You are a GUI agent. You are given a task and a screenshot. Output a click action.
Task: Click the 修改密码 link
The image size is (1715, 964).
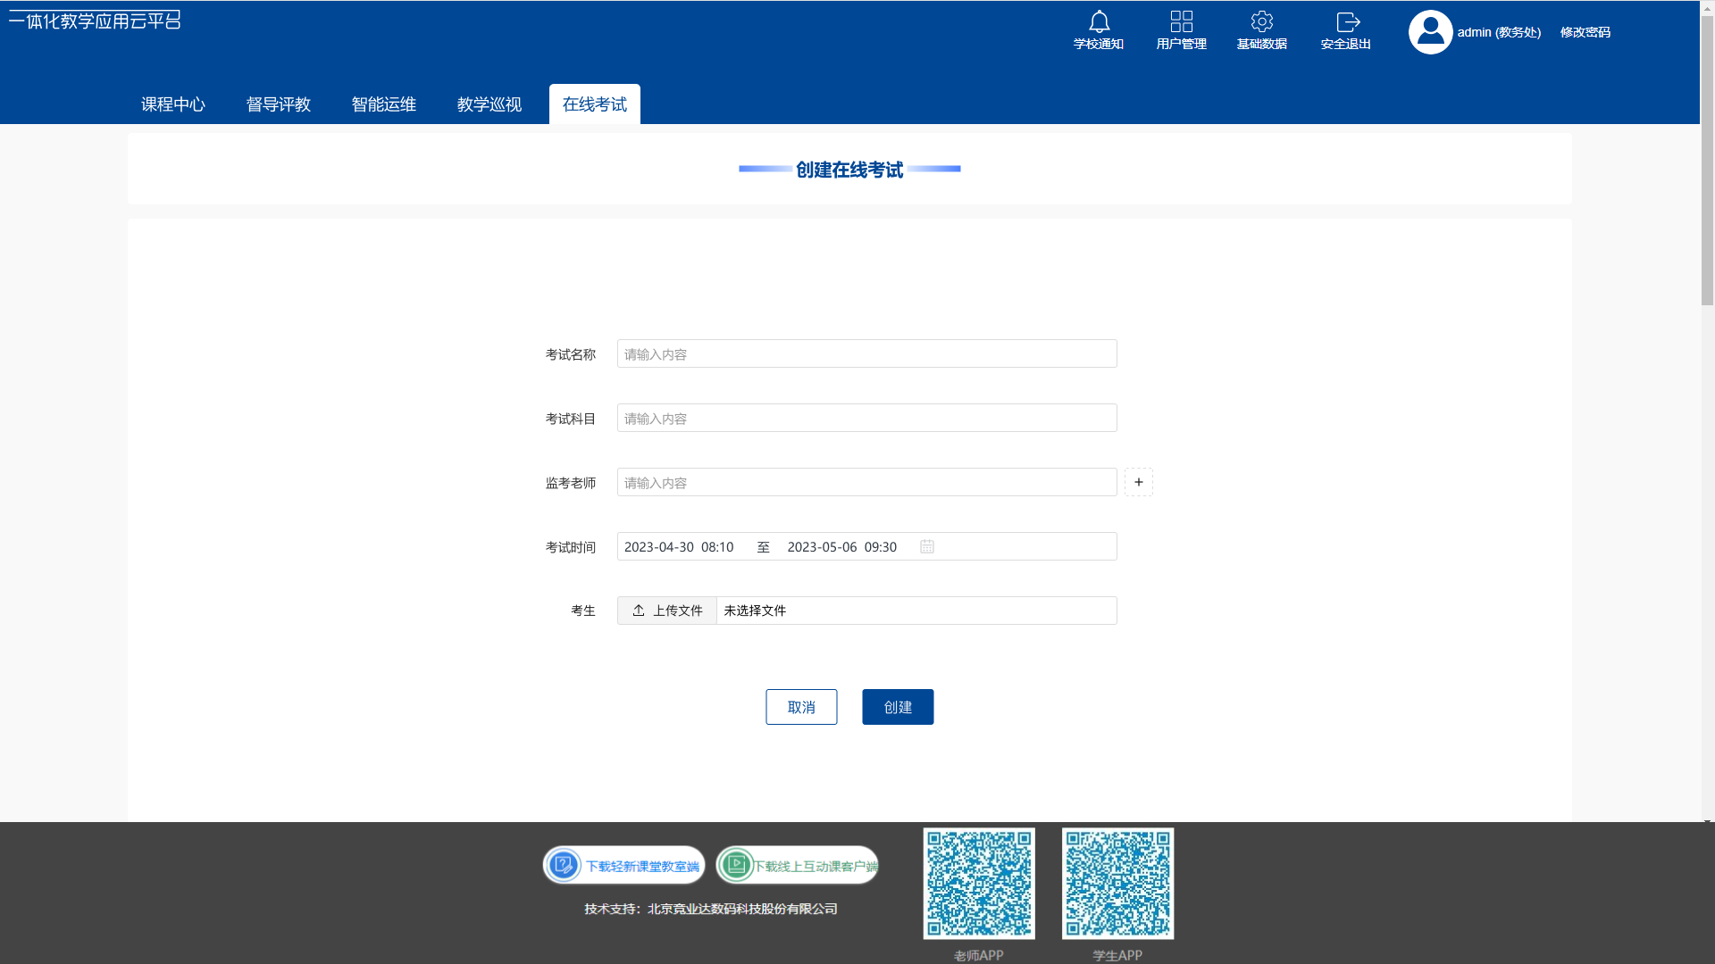click(x=1585, y=32)
